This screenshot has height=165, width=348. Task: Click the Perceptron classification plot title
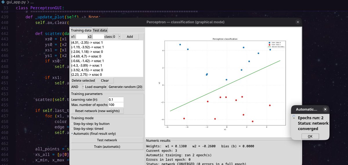tap(225, 39)
